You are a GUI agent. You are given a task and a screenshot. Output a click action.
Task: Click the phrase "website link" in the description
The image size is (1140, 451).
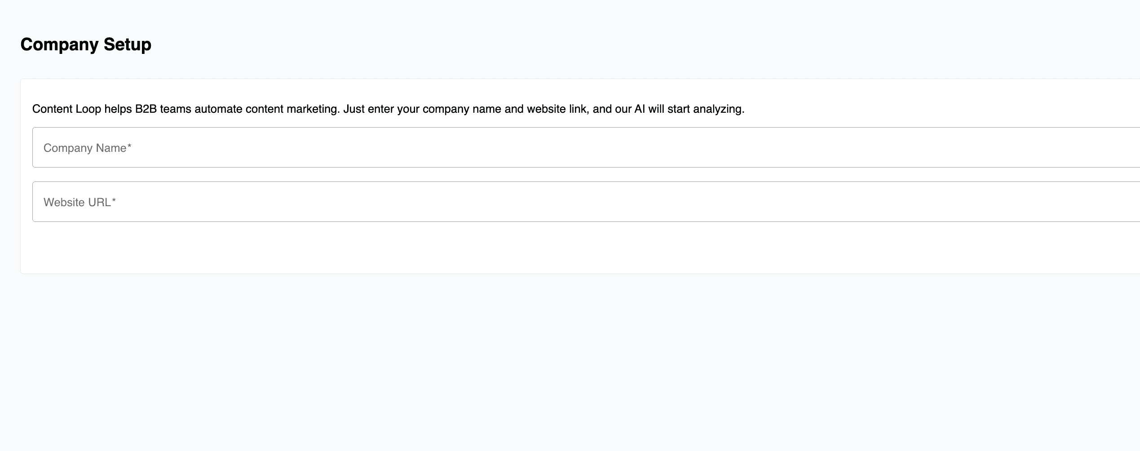558,109
